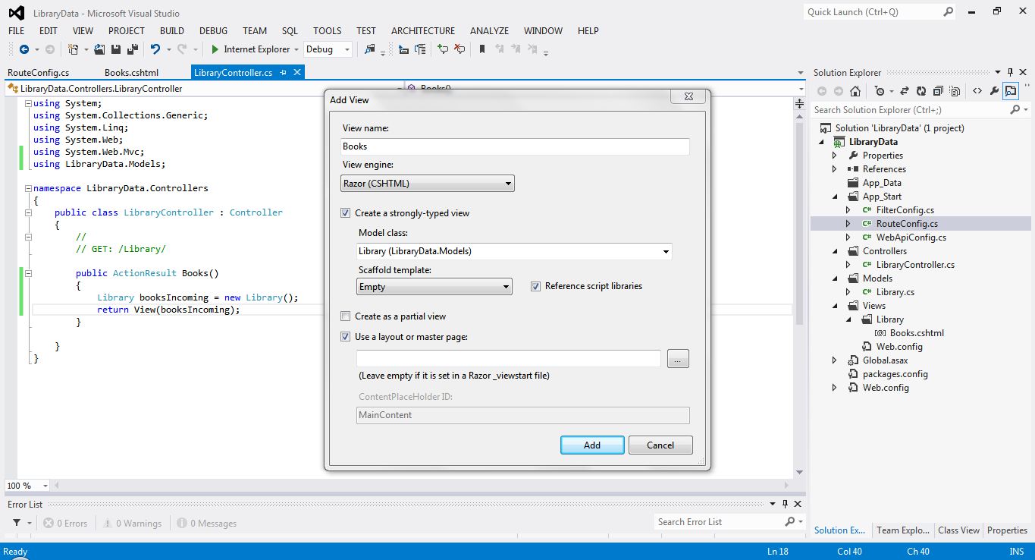Viewport: 1035px width, 560px height.
Task: Toggle bookmark with the bookmark icon
Action: tap(481, 49)
